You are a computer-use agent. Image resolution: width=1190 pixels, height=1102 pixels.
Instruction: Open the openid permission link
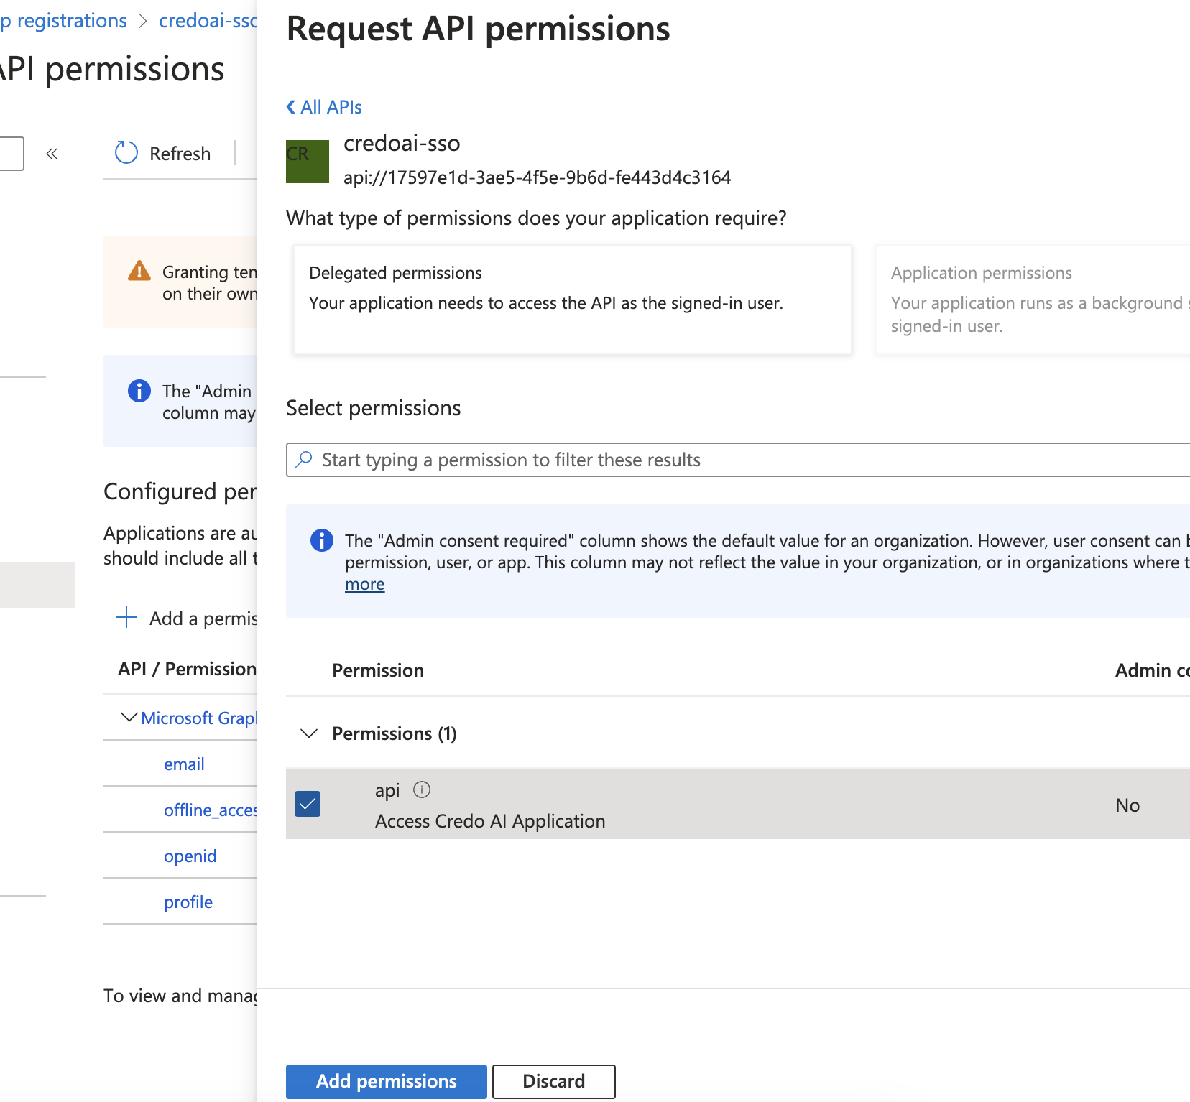[190, 856]
